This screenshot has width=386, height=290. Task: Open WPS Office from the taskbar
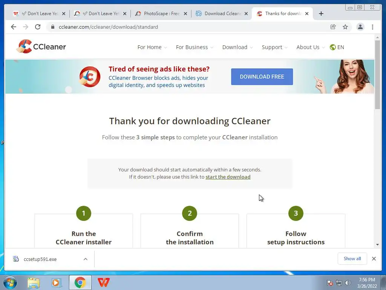104,282
